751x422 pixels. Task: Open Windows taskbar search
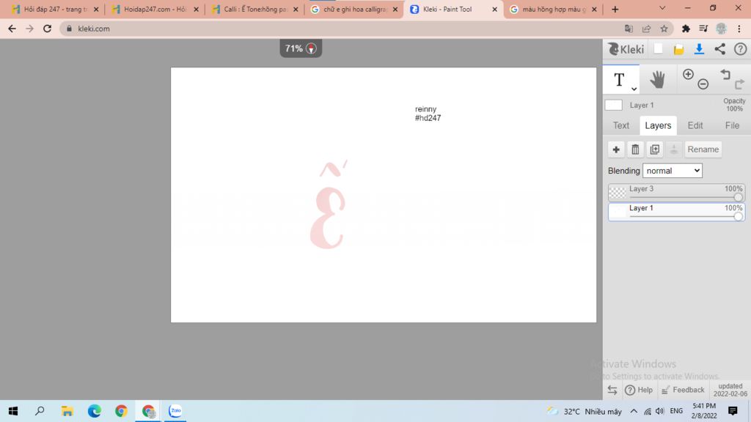40,411
